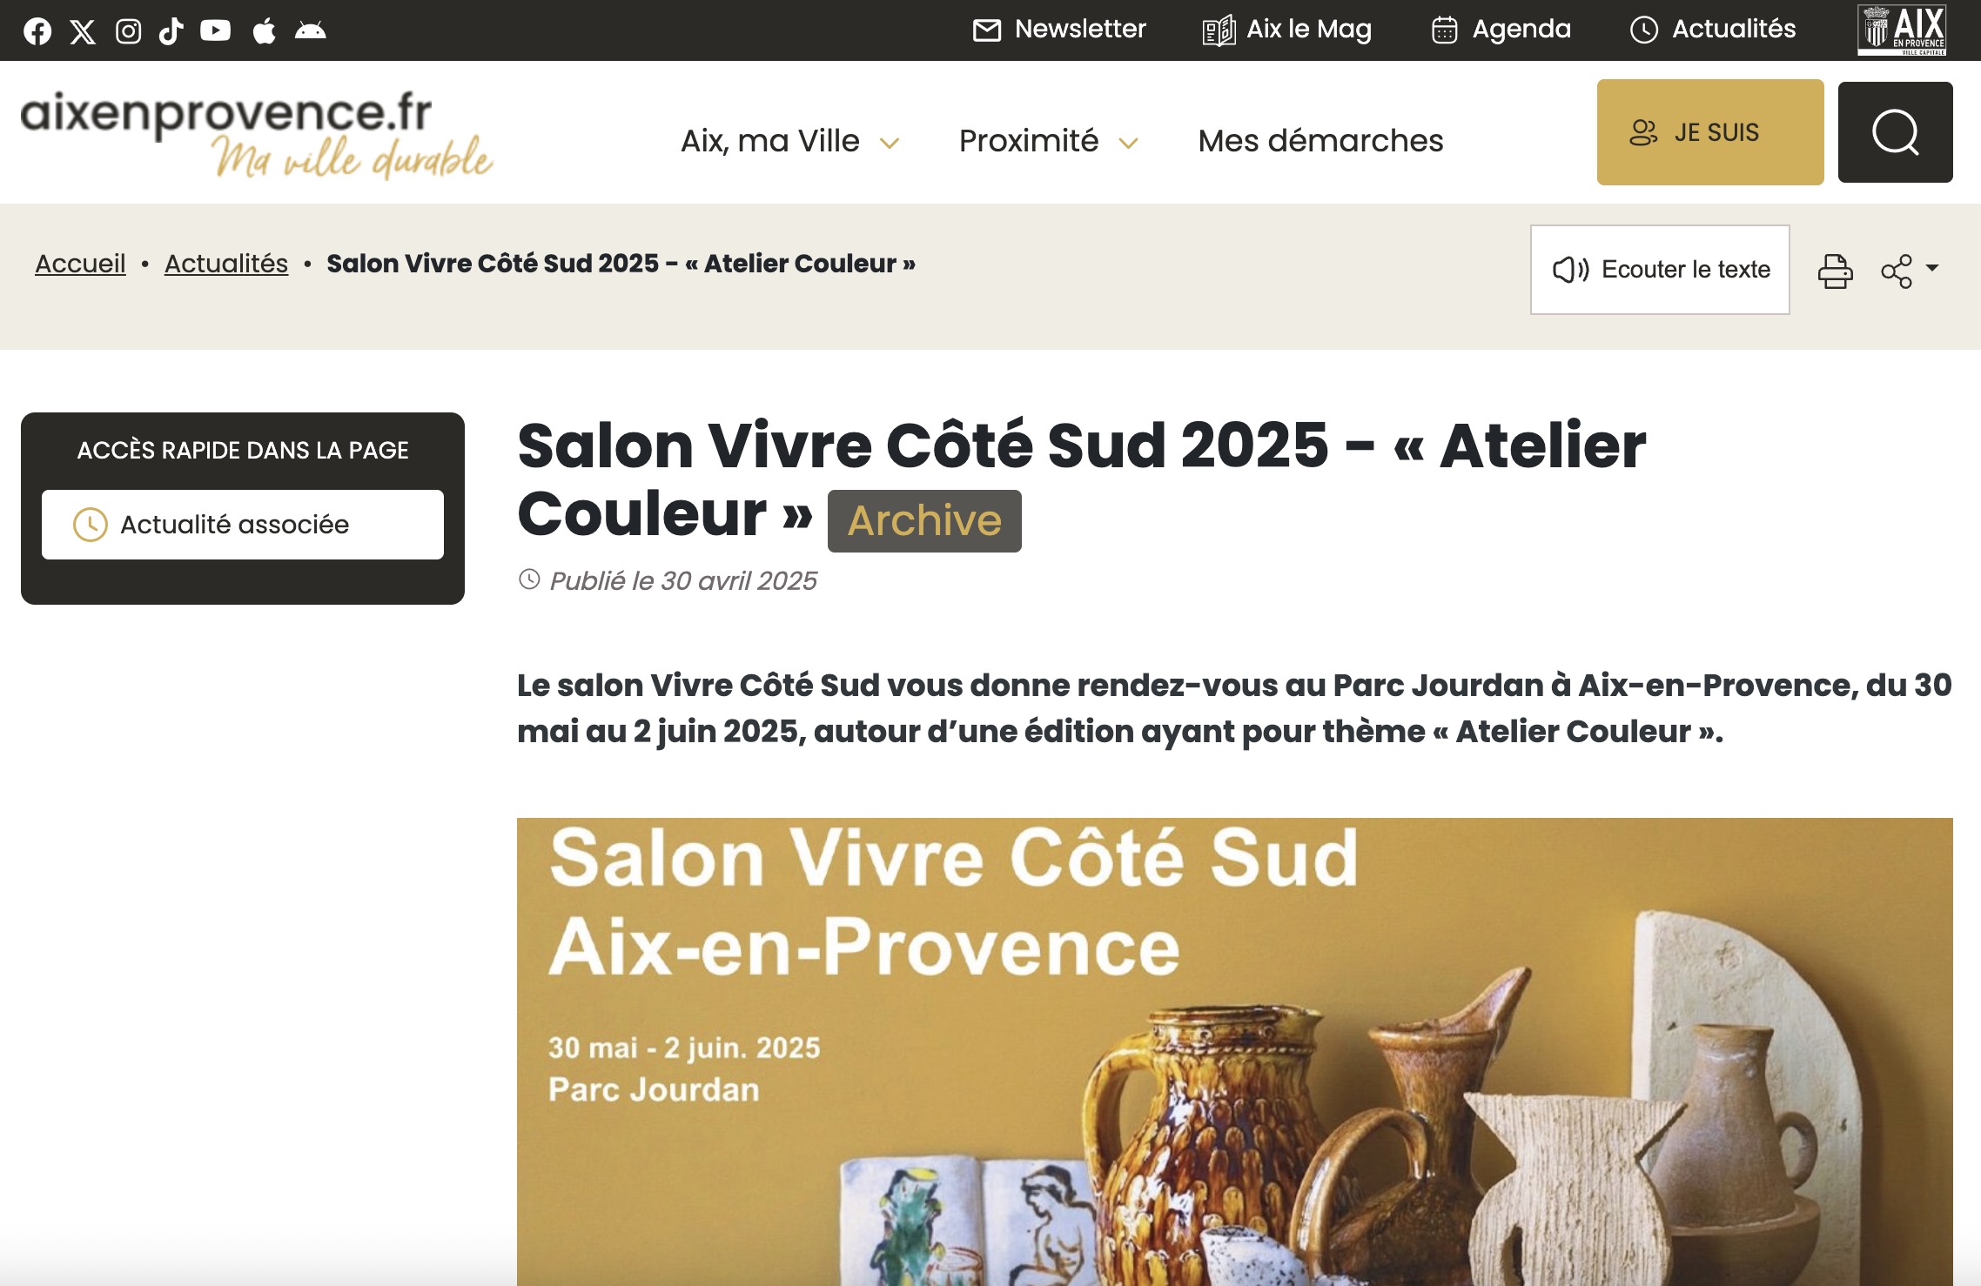Click Ecouter le texte button
Image resolution: width=1981 pixels, height=1286 pixels.
pyautogui.click(x=1660, y=270)
